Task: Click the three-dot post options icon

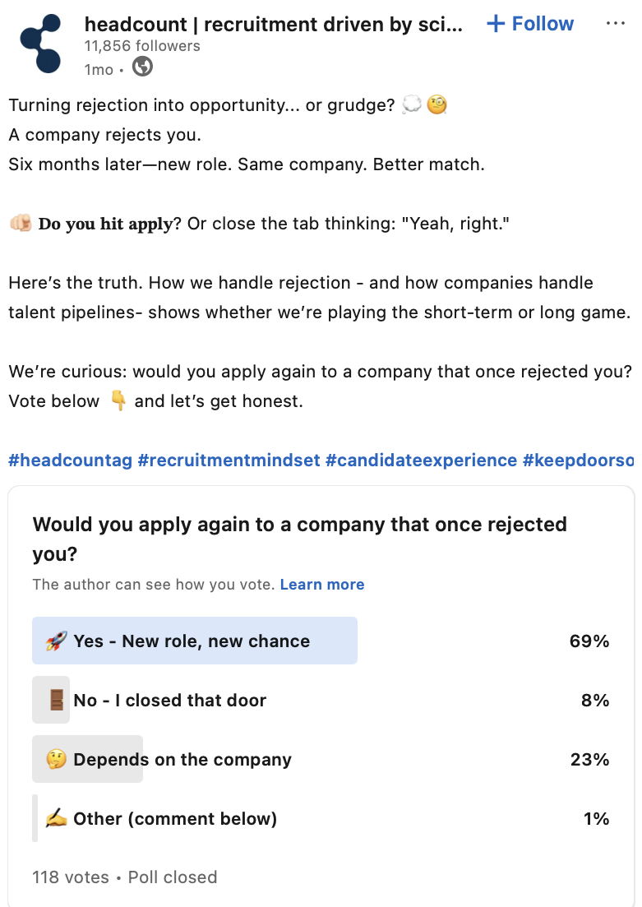Action: (616, 23)
